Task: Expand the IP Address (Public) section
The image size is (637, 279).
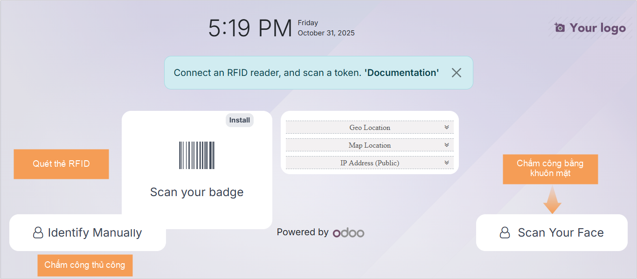Action: click(446, 163)
